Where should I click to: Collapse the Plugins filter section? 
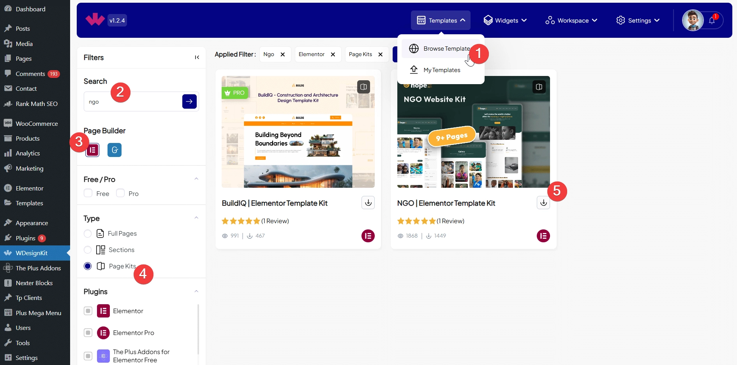(196, 291)
